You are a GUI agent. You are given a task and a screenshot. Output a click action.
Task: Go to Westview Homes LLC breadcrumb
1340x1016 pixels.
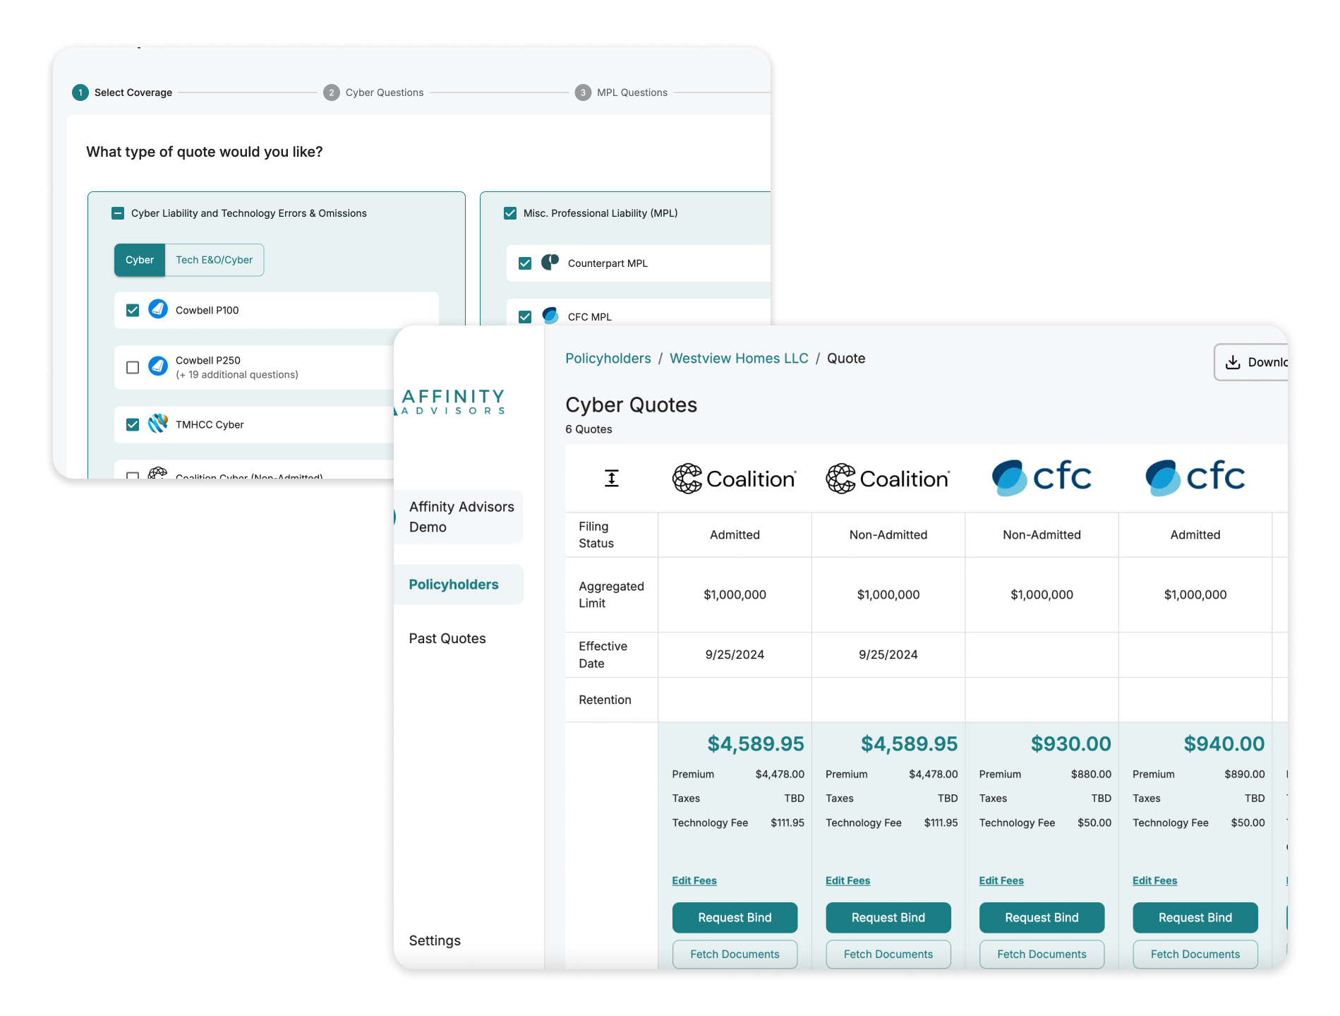coord(738,359)
